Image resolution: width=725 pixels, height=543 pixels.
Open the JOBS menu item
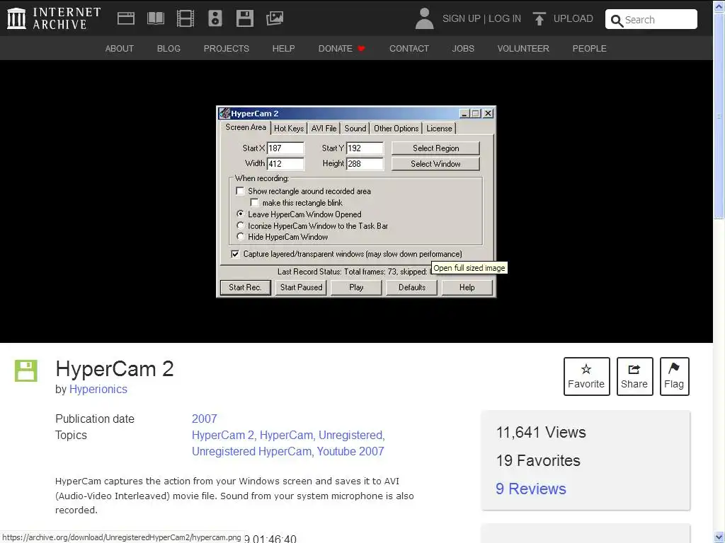pos(463,49)
